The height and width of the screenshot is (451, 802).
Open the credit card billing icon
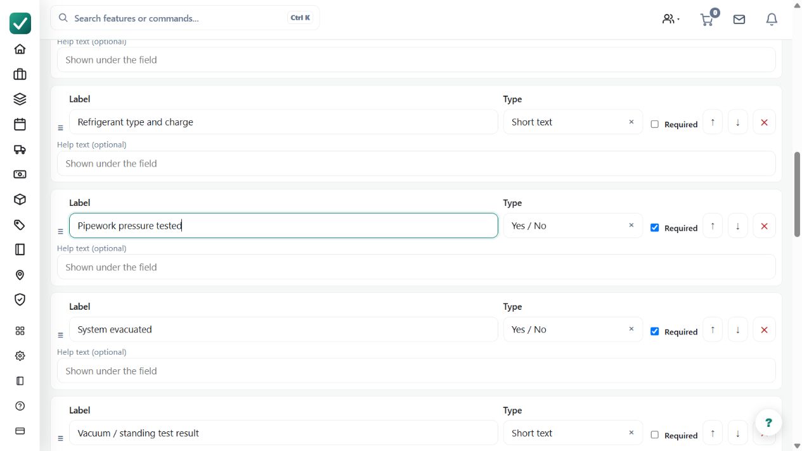pyautogui.click(x=20, y=431)
